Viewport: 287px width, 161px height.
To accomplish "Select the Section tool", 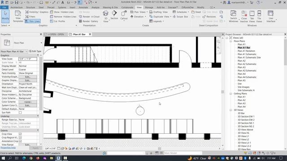I will coord(114,15).
